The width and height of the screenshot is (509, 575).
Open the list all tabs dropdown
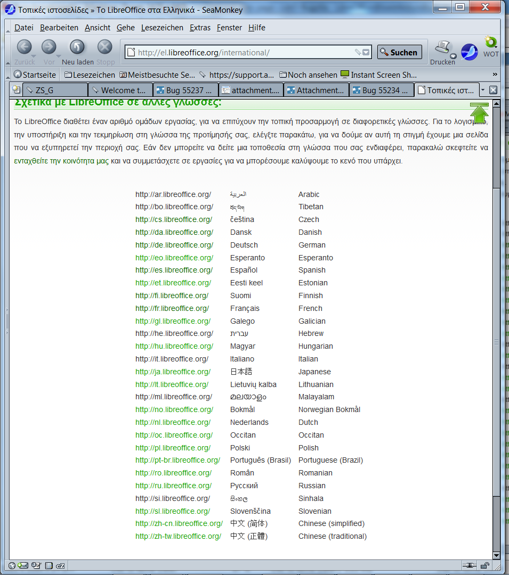point(483,90)
